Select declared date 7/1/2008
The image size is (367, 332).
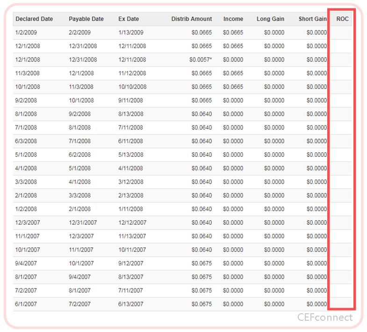26,128
